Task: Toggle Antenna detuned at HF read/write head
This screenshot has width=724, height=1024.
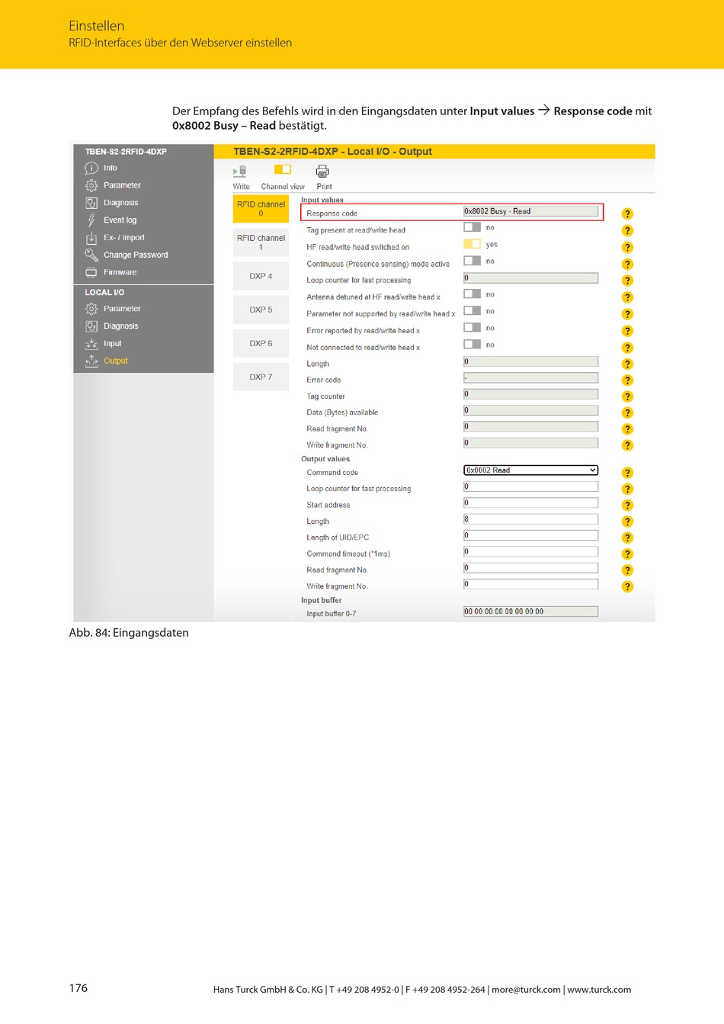Action: [x=472, y=294]
